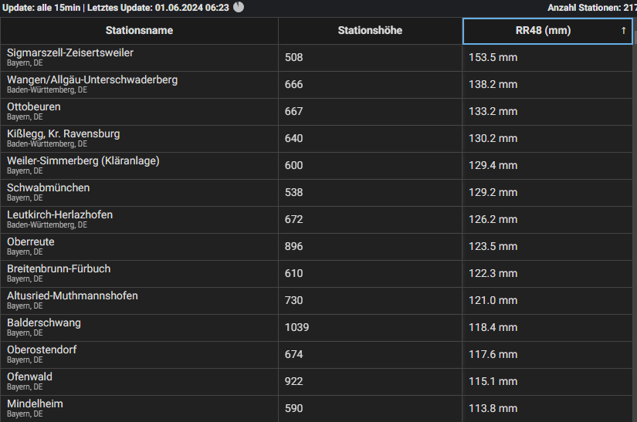Click station height 590 cell
The height and width of the screenshot is (422, 637).
pyautogui.click(x=370, y=408)
